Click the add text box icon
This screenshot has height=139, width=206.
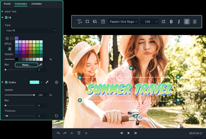(80, 22)
